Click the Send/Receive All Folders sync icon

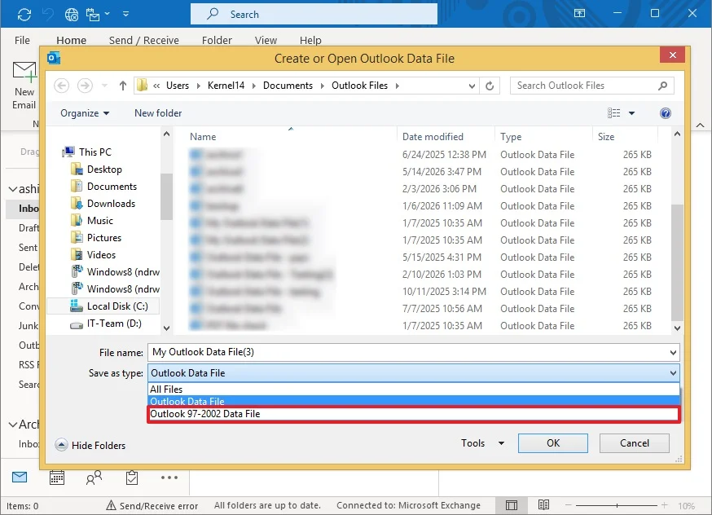[x=24, y=15]
